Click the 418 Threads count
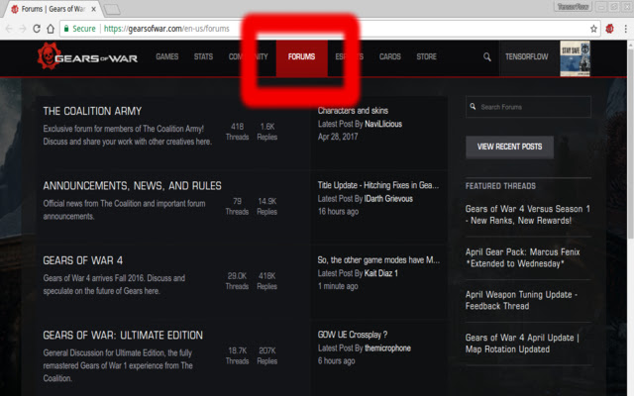The width and height of the screenshot is (634, 396). 238,132
